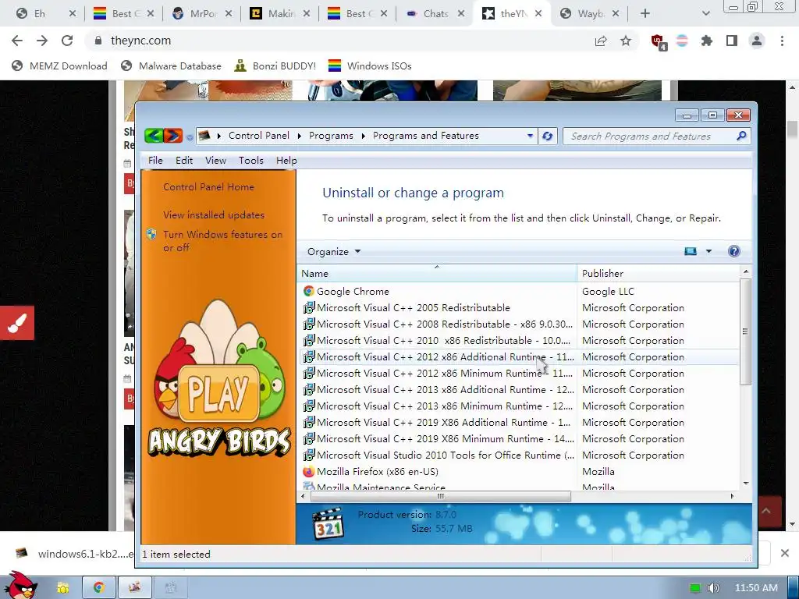Image resolution: width=799 pixels, height=599 pixels.
Task: Expand the view options dropdown arrow
Action: (x=708, y=251)
